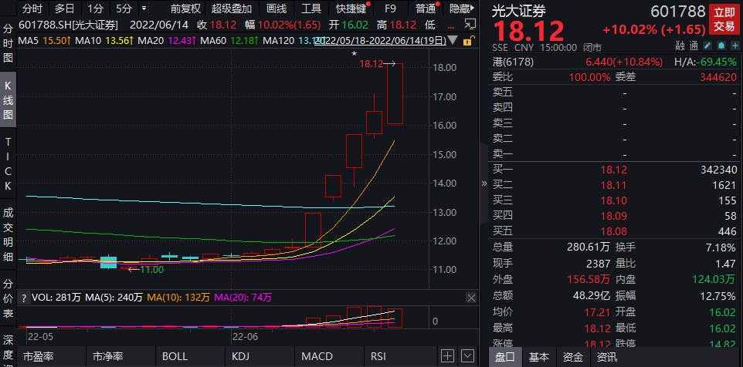Open the TICK side tab
743x367 pixels.
pos(8,164)
